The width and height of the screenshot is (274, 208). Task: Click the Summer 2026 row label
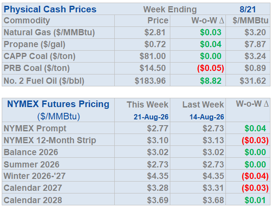(x=31, y=164)
